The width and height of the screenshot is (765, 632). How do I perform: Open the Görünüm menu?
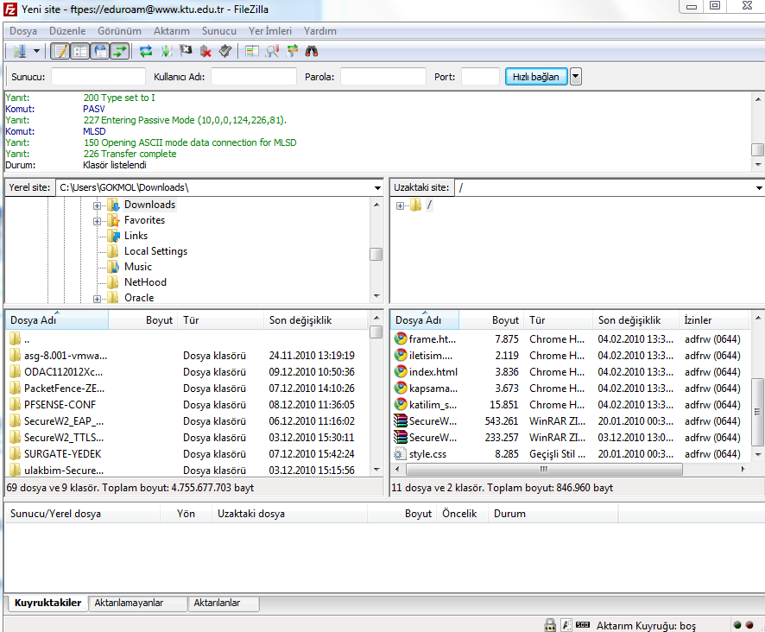(x=119, y=31)
